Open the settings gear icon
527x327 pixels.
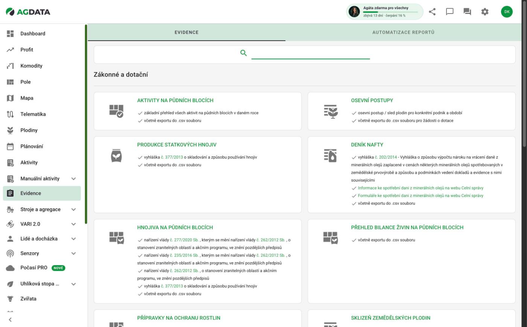click(x=485, y=12)
